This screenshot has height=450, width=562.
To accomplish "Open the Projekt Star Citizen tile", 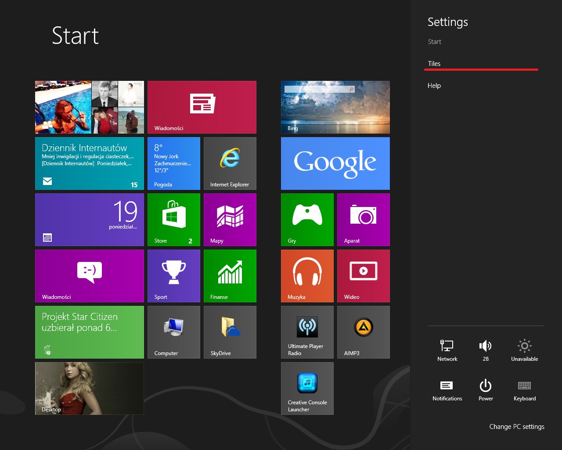I will 90,332.
